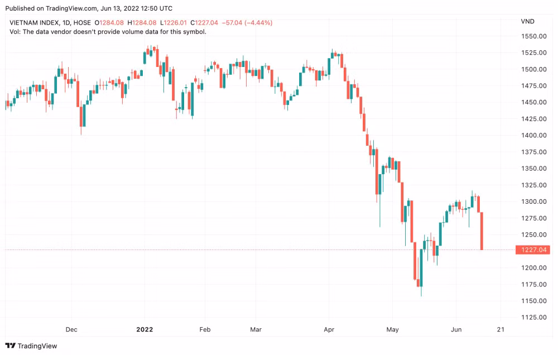Viewport: 558px width, 355px height.
Task: Click the 1400.00 price axis label
Action: click(534, 135)
